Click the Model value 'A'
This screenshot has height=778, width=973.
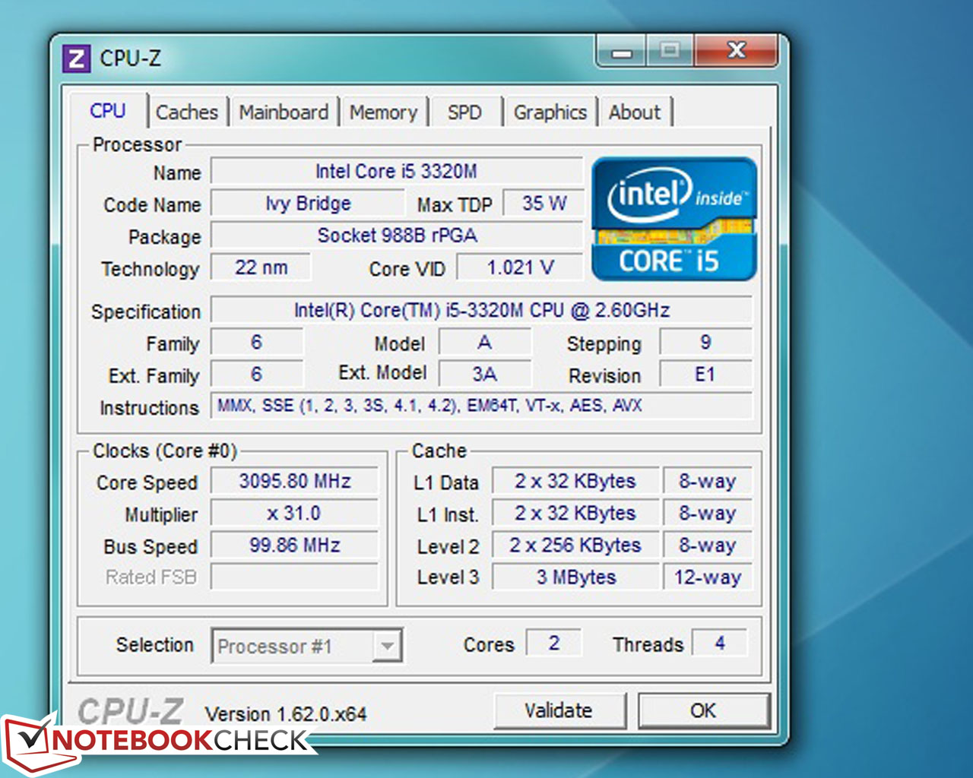click(x=485, y=343)
